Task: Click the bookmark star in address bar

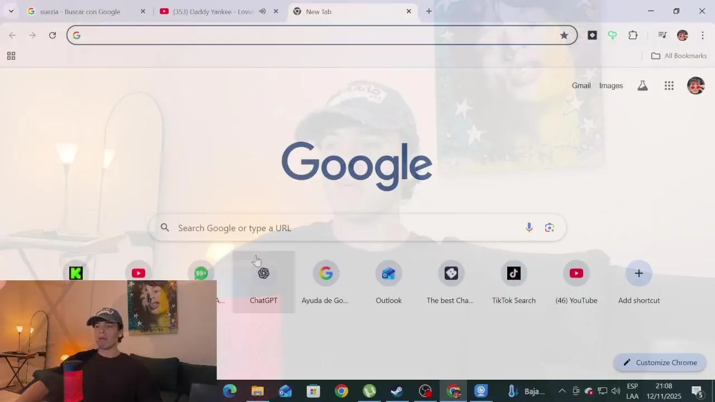Action: click(x=564, y=35)
